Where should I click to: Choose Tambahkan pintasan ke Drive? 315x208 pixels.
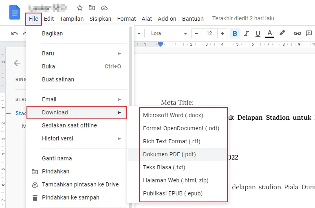click(x=77, y=184)
